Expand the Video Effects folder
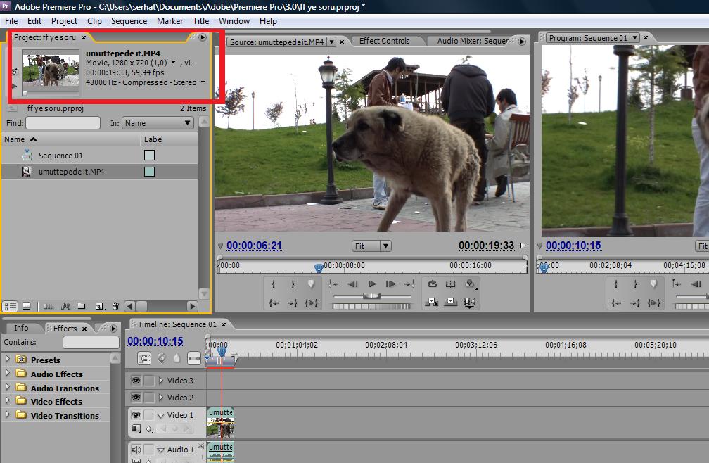709x463 pixels. point(8,402)
